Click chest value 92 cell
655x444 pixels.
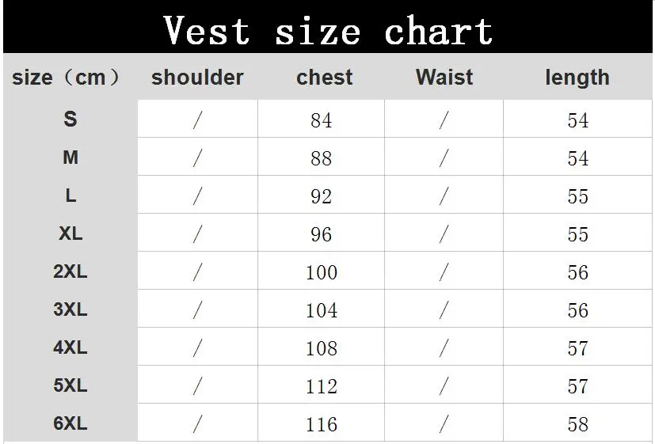click(321, 196)
